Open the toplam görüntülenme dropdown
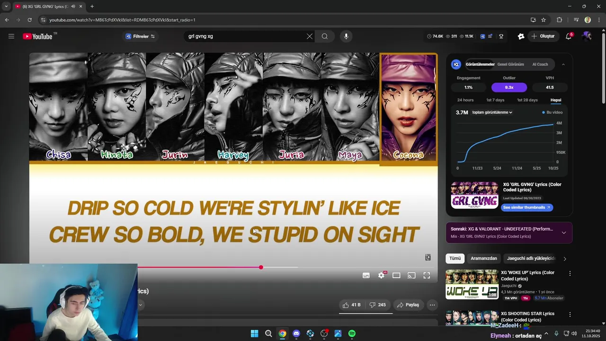 (x=492, y=113)
